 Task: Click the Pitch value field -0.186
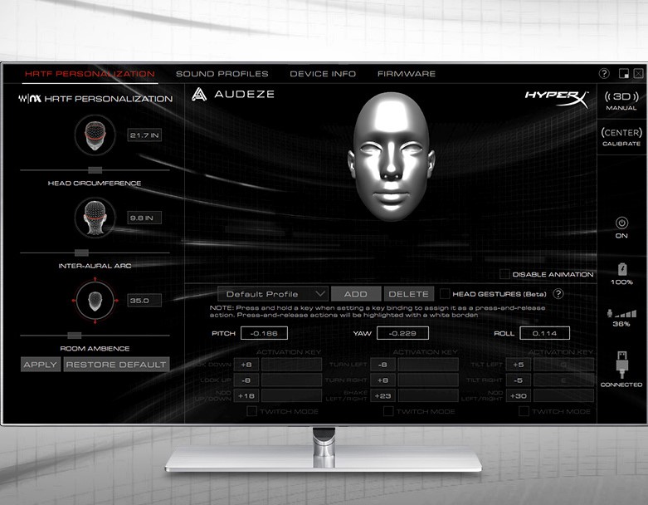(x=264, y=333)
